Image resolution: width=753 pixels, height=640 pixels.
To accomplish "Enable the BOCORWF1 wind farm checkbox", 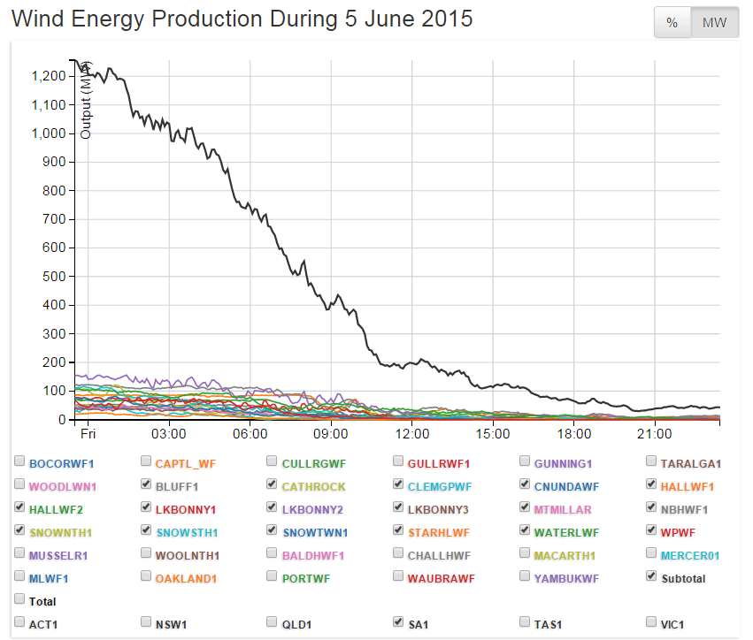I will point(19,461).
